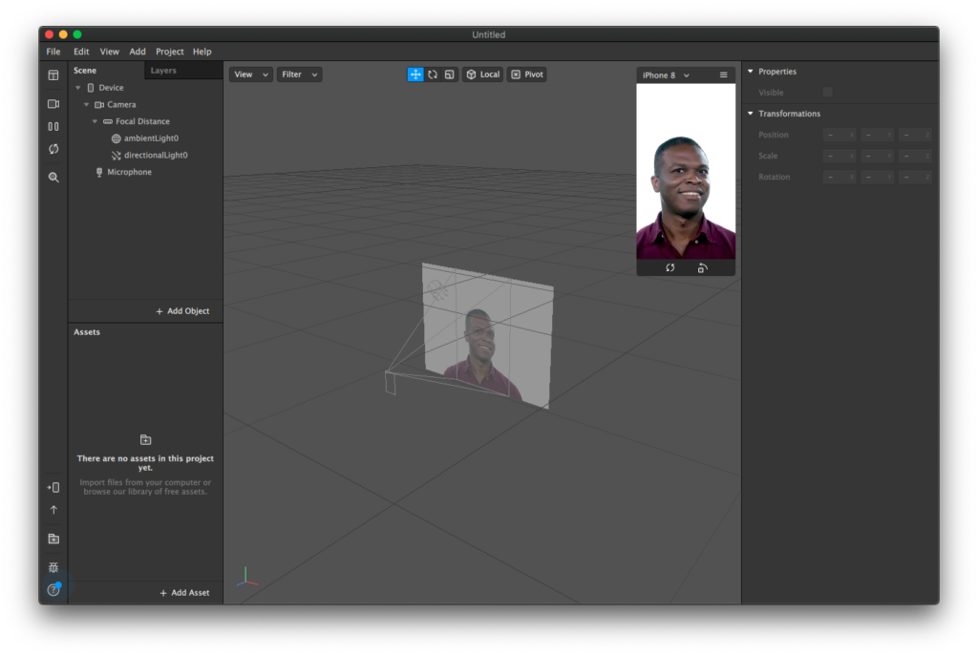978x656 pixels.
Task: Click the Position Z input field
Action: (916, 135)
